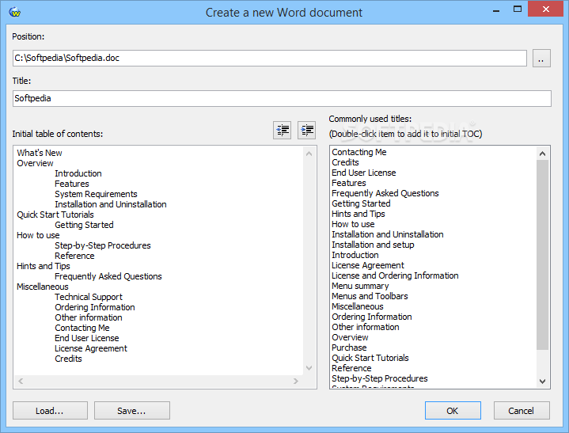Select "Installation and setup" in commonly used titles

(x=373, y=245)
